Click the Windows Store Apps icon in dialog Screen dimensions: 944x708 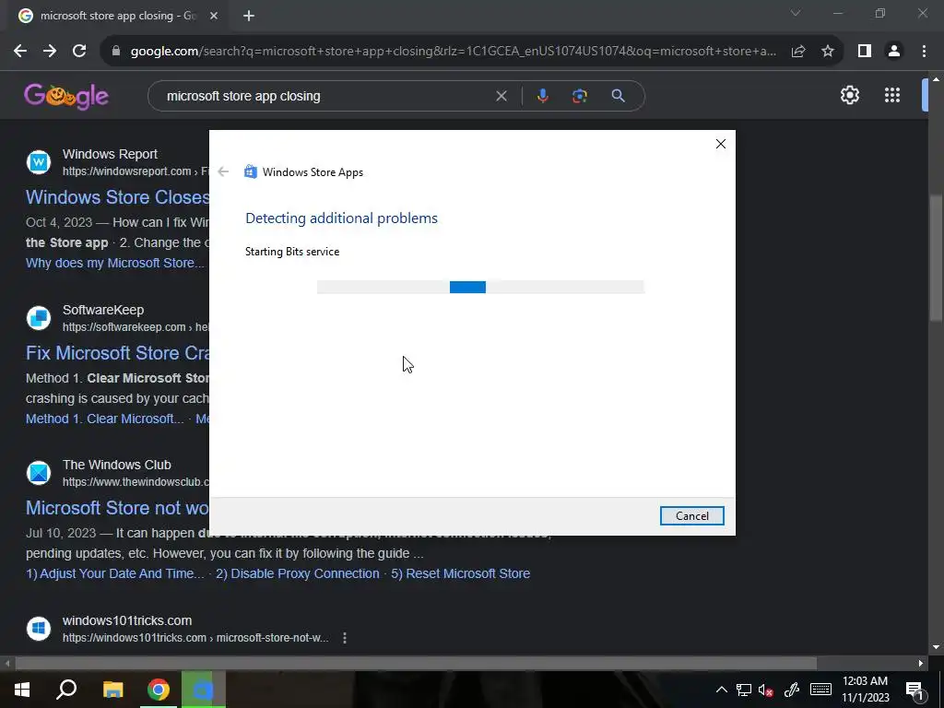[x=251, y=171]
